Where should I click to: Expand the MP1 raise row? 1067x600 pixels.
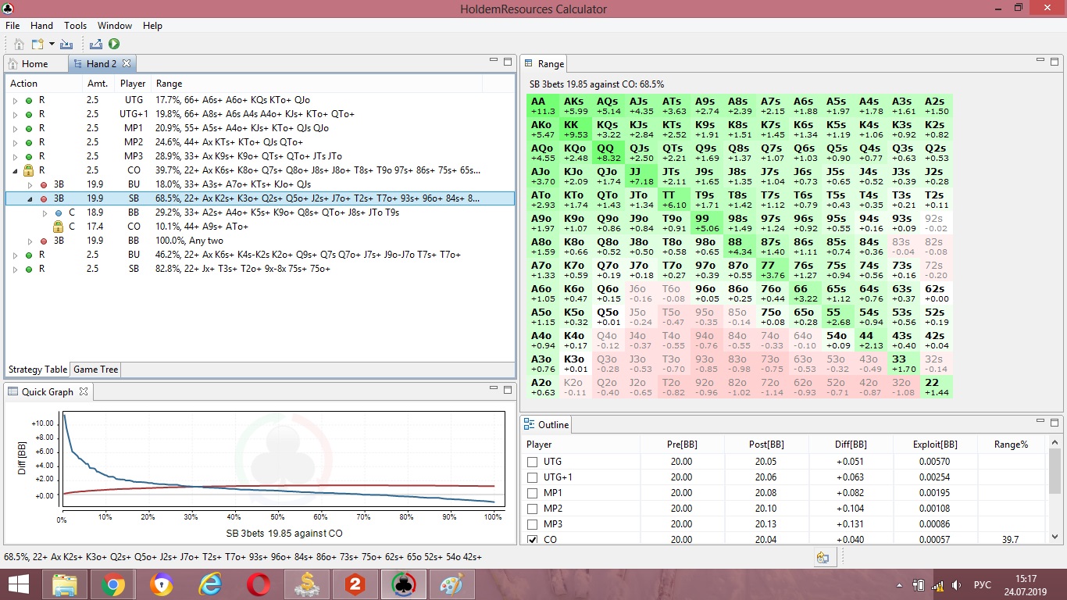pos(15,129)
